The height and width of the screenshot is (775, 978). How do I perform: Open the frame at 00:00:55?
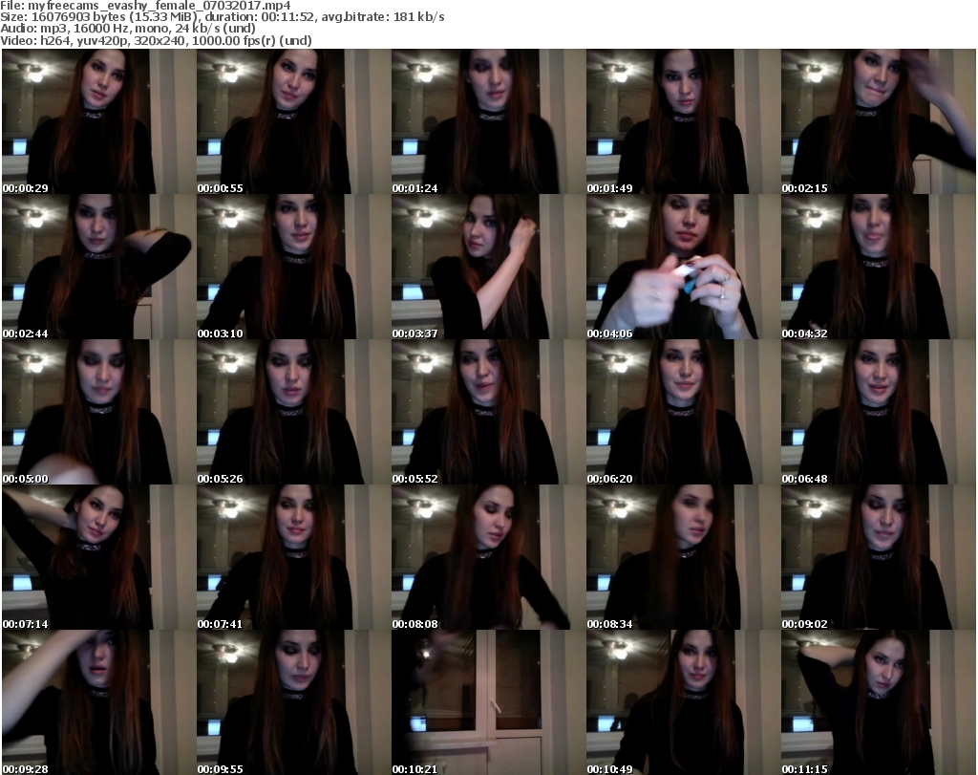coord(294,121)
